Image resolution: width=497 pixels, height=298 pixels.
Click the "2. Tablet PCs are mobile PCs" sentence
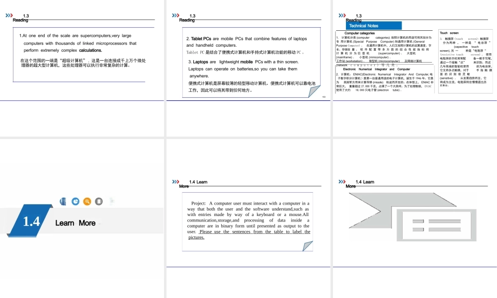pyautogui.click(x=247, y=42)
